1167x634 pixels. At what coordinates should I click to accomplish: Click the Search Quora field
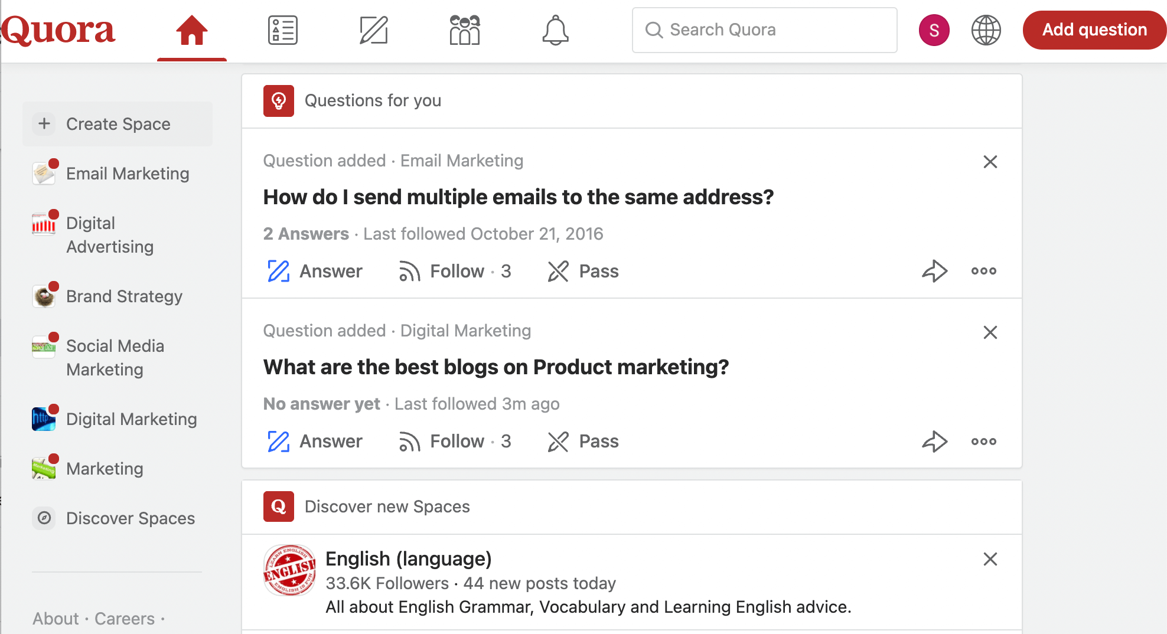point(764,30)
